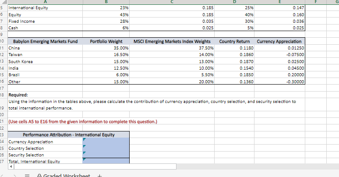Image resolution: width=339 pixels, height=177 pixels.
Task: Click the 'Fixed Income' cell
Action: click(x=45, y=21)
